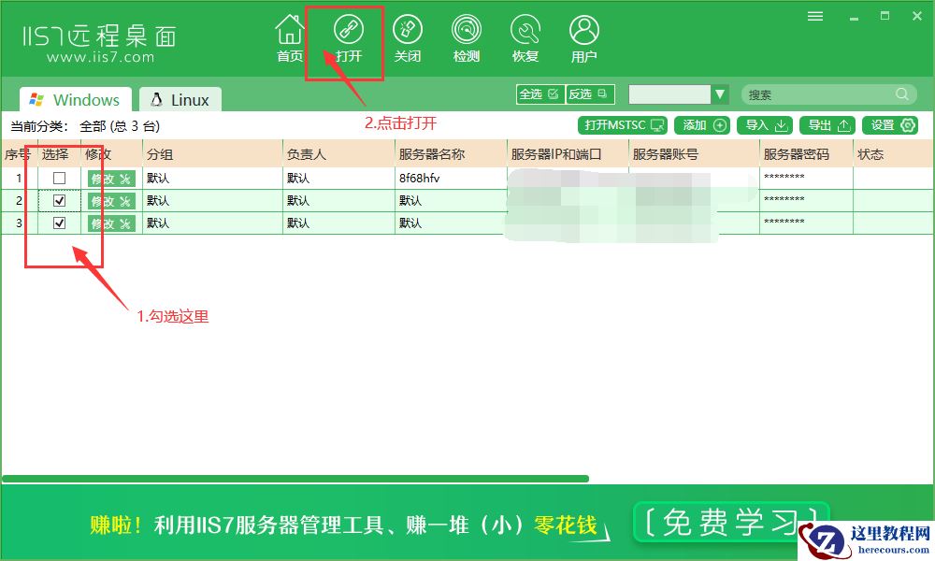Click the 全选 select-all button

point(539,94)
